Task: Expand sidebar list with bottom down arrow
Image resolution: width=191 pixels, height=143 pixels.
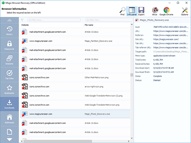Action: coord(10,140)
